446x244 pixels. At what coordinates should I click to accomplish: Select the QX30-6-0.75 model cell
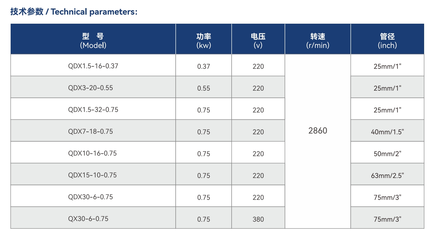[88, 219]
